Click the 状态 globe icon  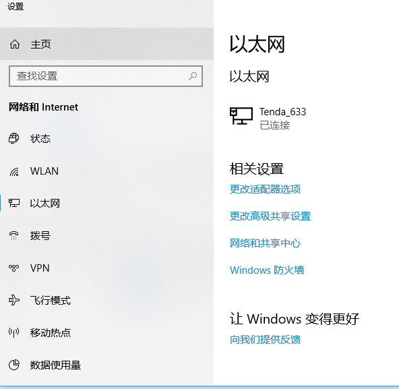click(x=13, y=138)
